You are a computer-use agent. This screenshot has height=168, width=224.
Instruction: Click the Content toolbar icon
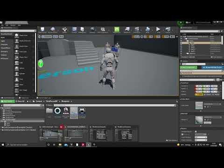tap(74, 29)
